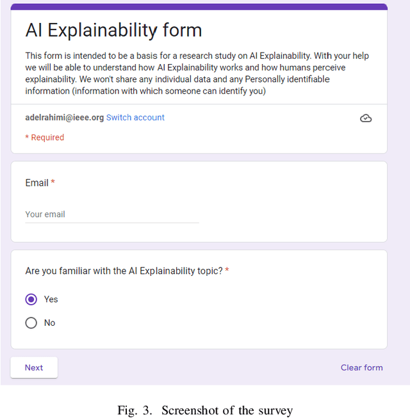Screen dimensions: 410x418
Task: Click the AI Explainability form title
Action: click(113, 30)
